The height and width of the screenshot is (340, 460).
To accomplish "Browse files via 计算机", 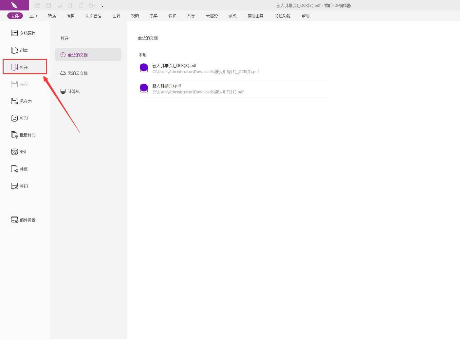I will coord(74,91).
